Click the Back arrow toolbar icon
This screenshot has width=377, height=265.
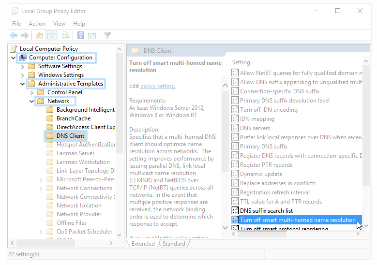(14, 36)
